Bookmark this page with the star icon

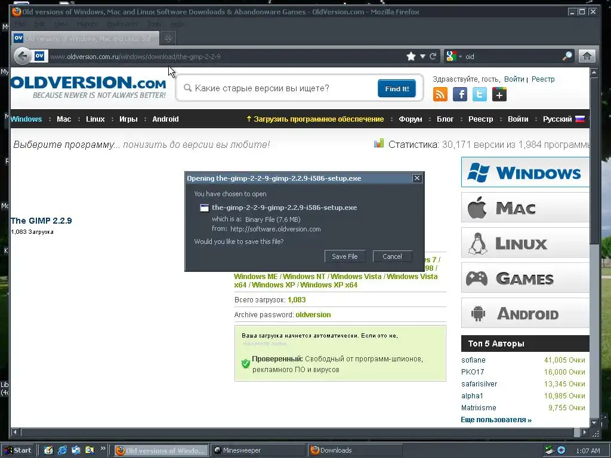[411, 57]
